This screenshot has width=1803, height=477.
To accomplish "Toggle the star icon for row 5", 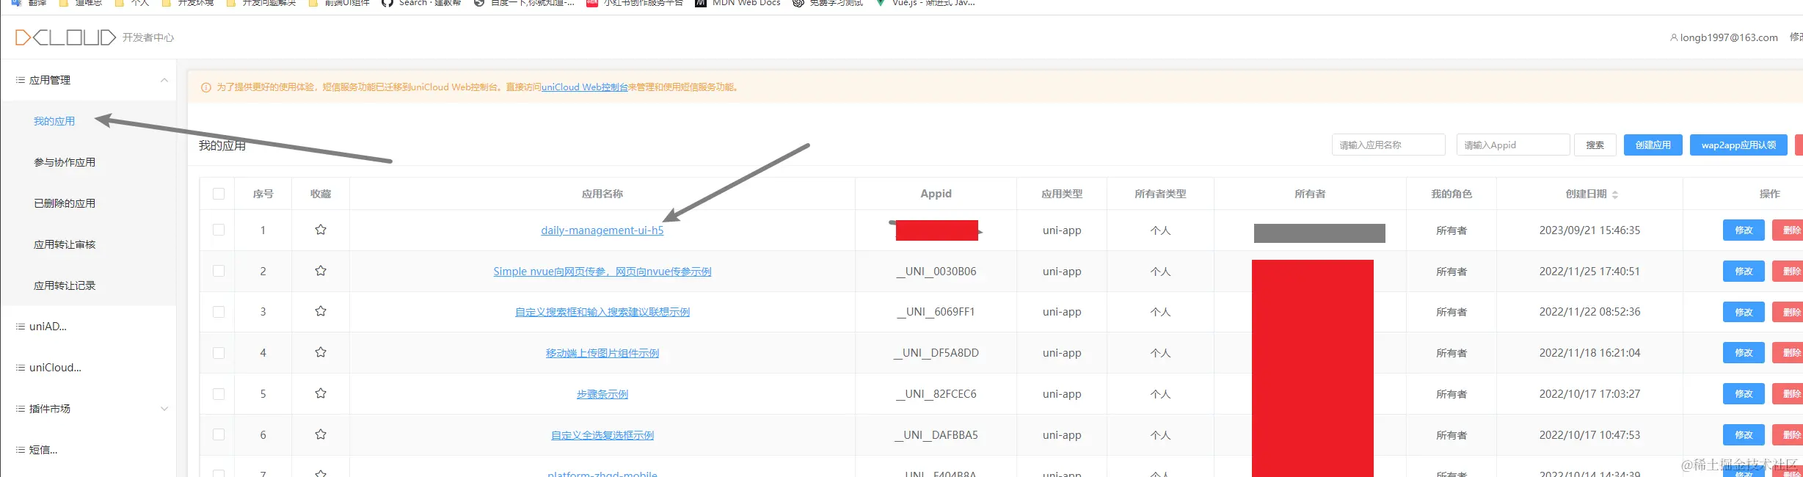I will [x=321, y=393].
